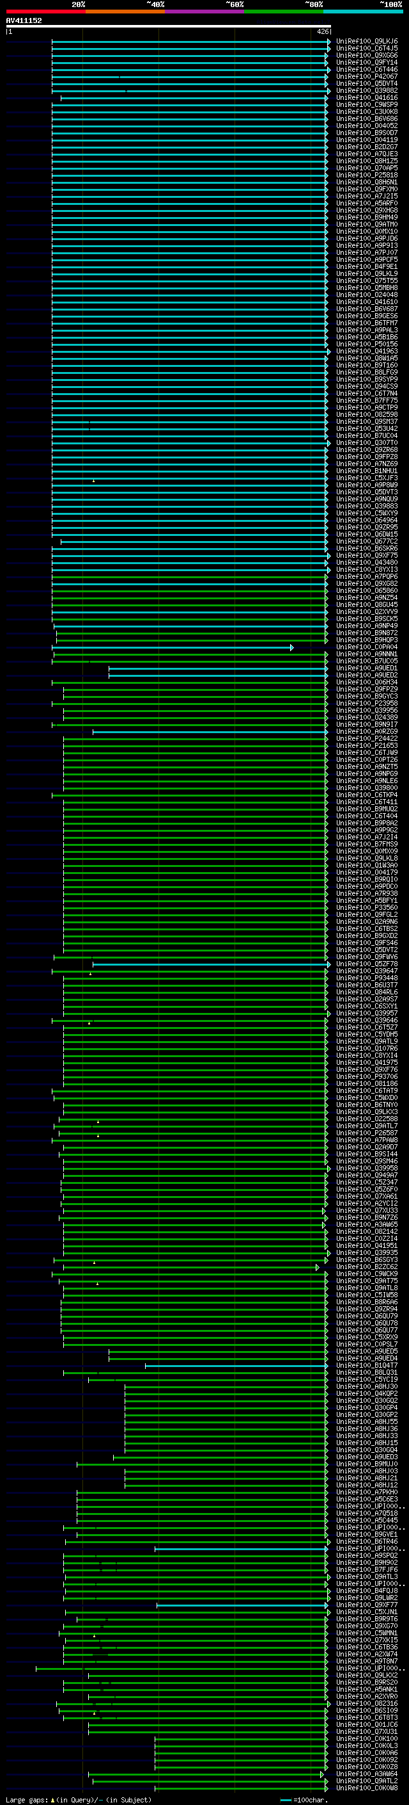The image size is (409, 1805).
Task: Click label UniRef100_Q9LKL8
Action: click(x=367, y=857)
